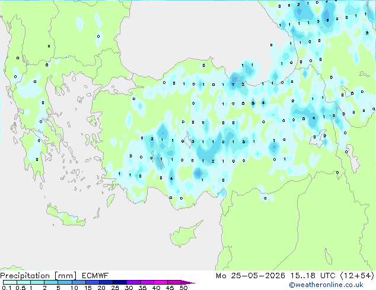The width and height of the screenshot is (376, 290).
Task: Click the island of Cyprus on the map
Action: click(184, 234)
